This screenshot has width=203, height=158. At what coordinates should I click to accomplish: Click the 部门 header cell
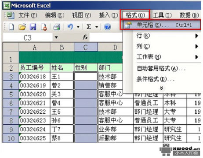(110, 68)
